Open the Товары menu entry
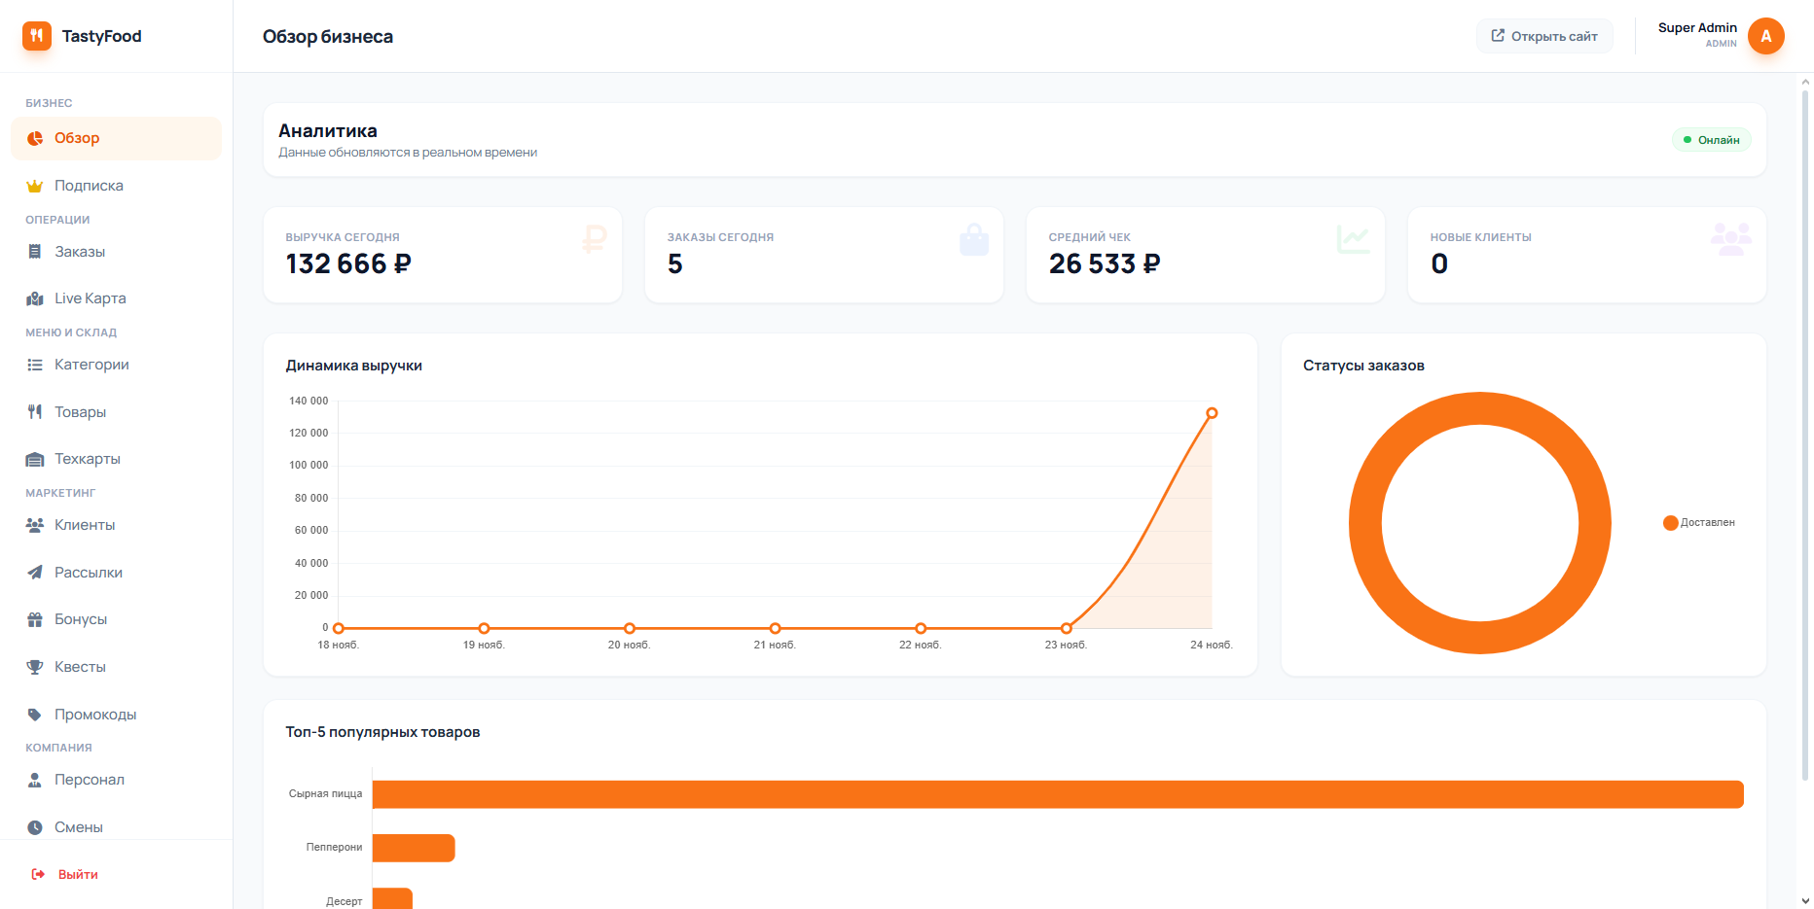The image size is (1814, 909). [x=80, y=412]
